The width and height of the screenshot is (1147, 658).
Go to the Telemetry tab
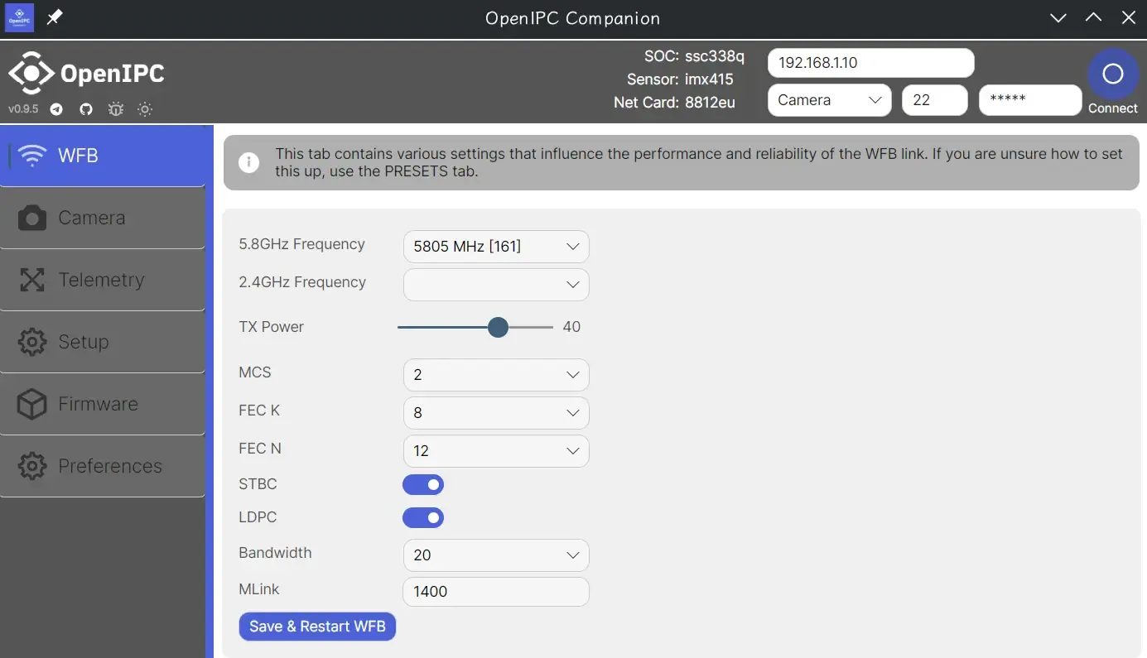103,280
